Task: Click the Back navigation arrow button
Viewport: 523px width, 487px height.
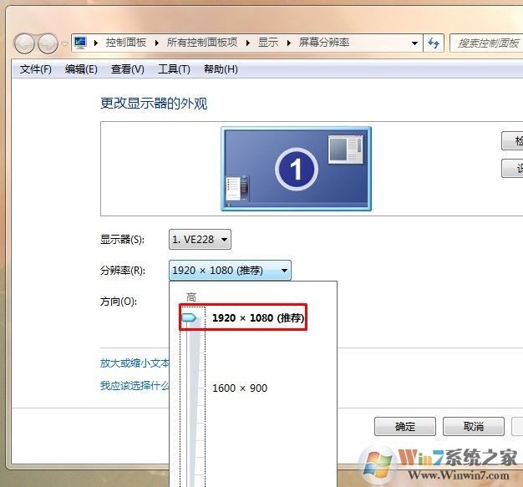Action: 25,43
